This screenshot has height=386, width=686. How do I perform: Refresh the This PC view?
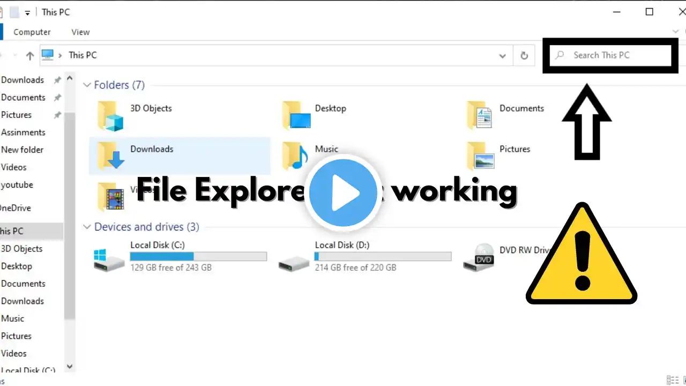click(524, 56)
